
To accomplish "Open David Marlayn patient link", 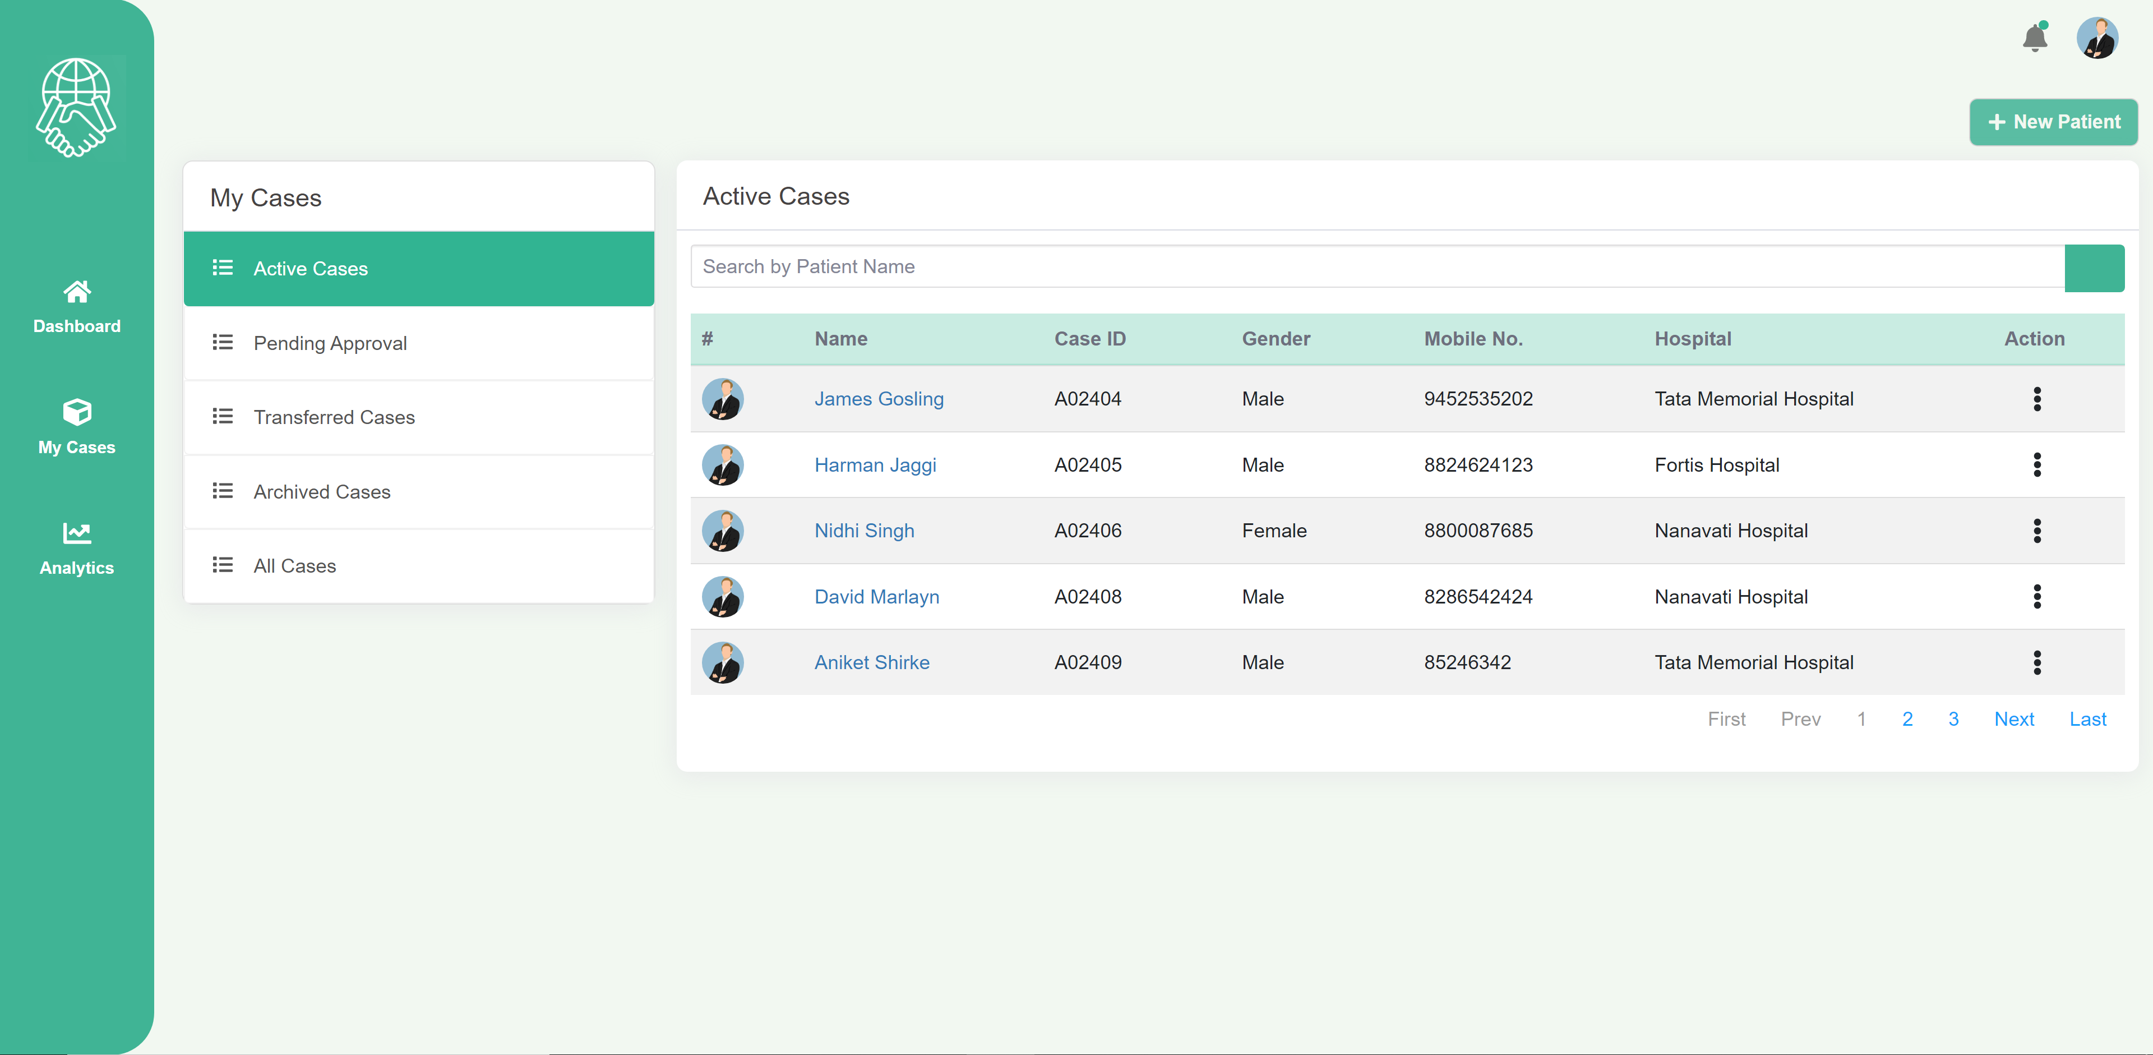I will tap(877, 597).
